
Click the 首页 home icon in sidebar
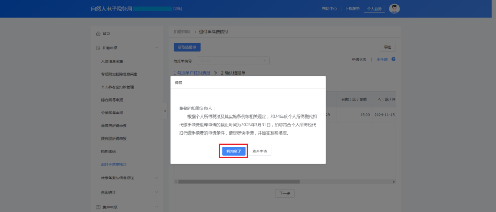98,33
